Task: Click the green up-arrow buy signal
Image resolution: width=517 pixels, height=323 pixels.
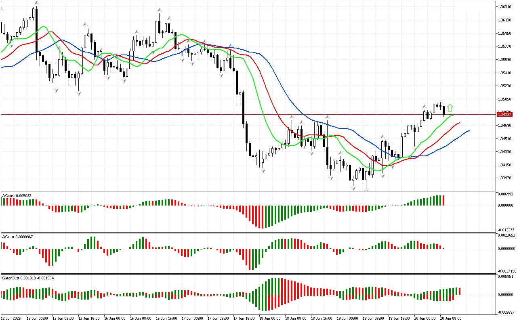Action: [x=450, y=108]
